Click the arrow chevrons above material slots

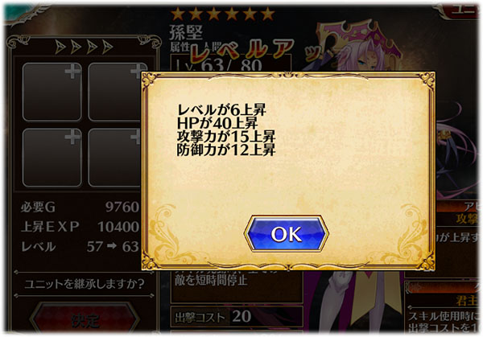pos(84,47)
